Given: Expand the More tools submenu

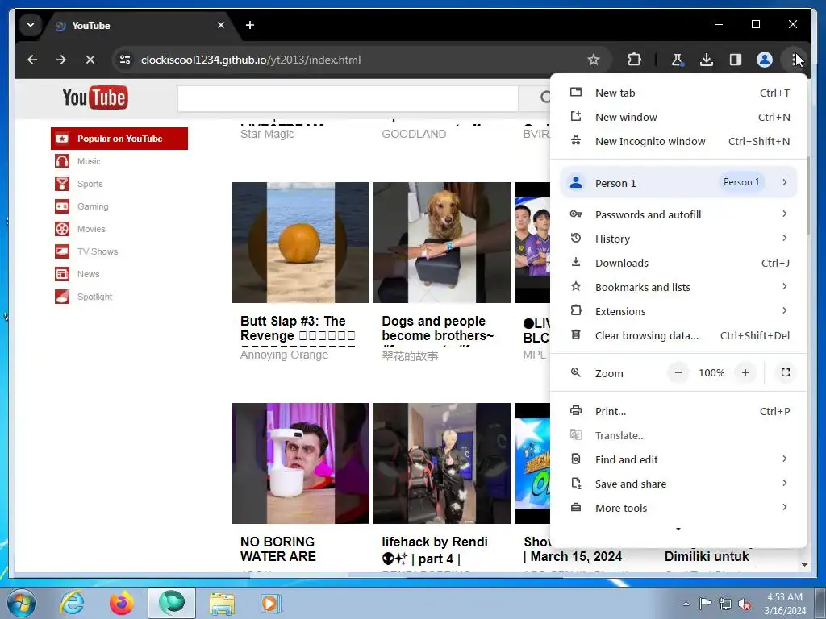Looking at the screenshot, I should tap(678, 508).
